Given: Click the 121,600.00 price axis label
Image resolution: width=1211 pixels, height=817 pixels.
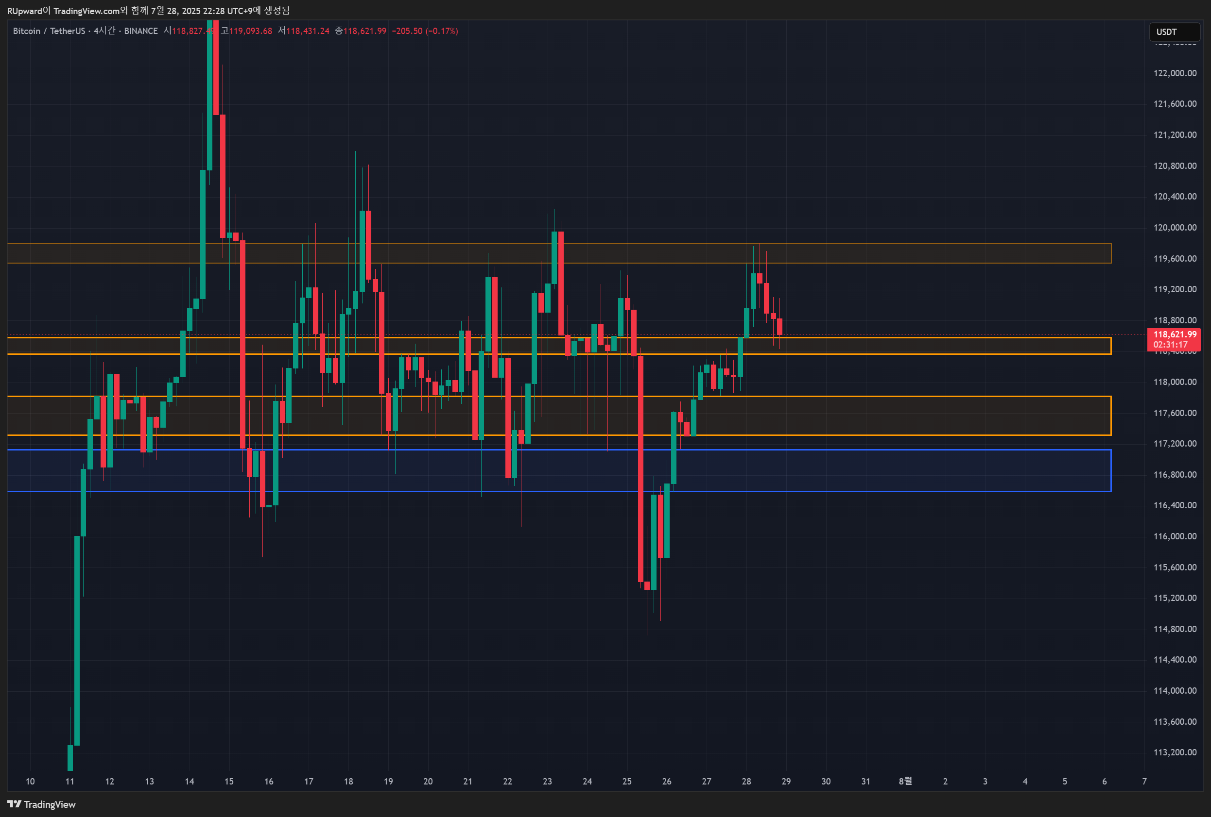Looking at the screenshot, I should [x=1175, y=104].
